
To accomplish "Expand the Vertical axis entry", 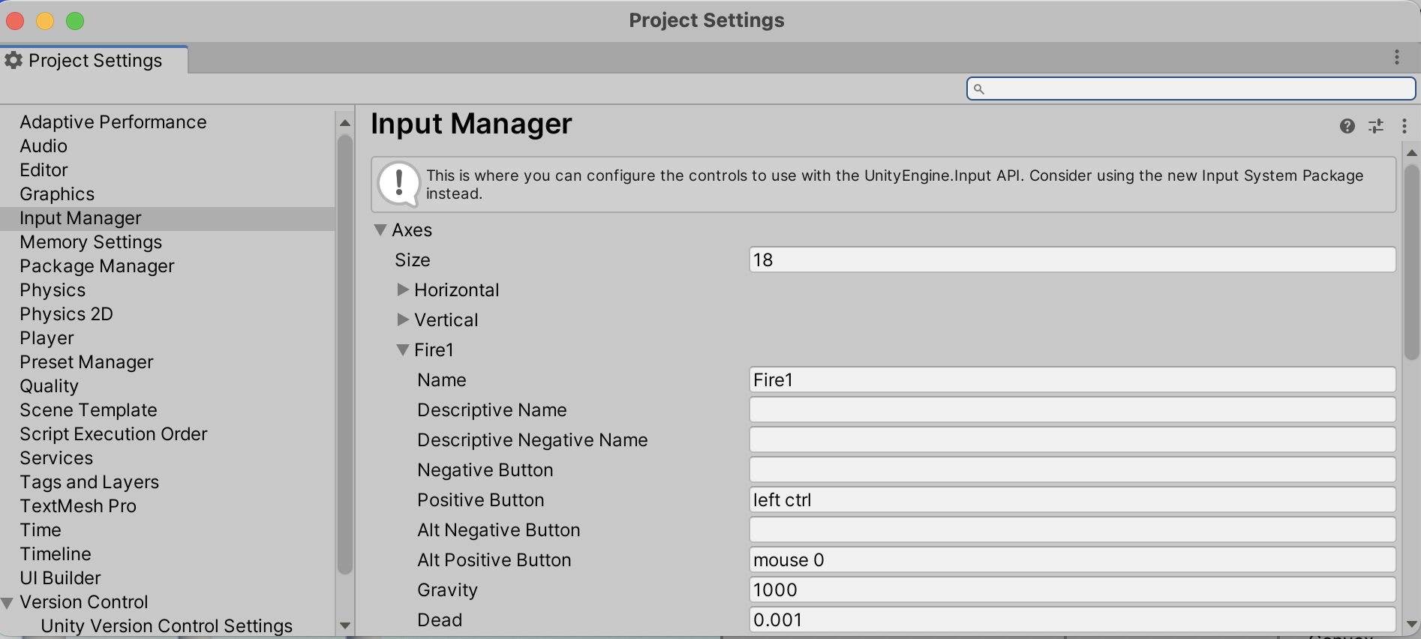I will [403, 319].
